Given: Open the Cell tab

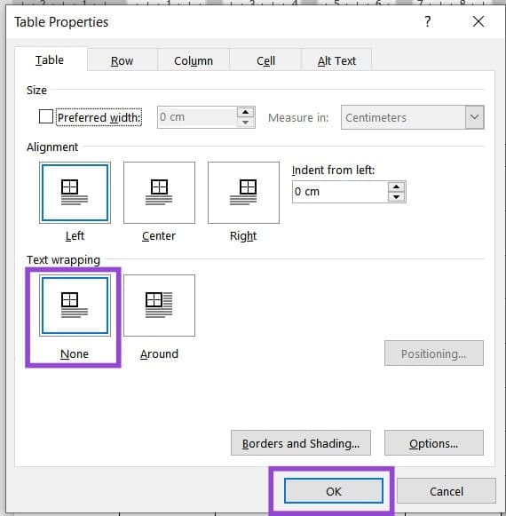Looking at the screenshot, I should pos(265,60).
